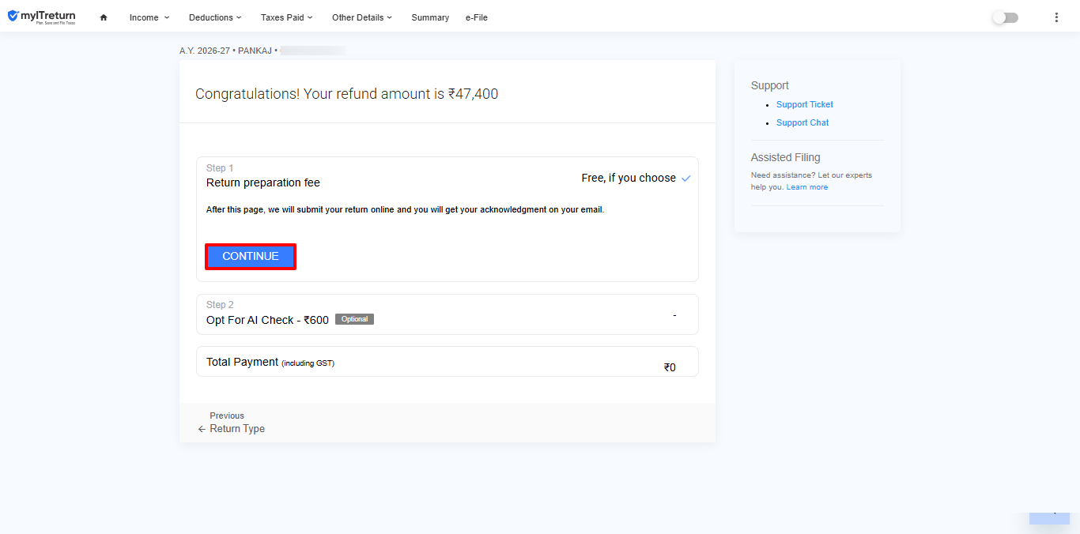Go back to Previous Return Type
The height and width of the screenshot is (534, 1080).
pos(231,423)
